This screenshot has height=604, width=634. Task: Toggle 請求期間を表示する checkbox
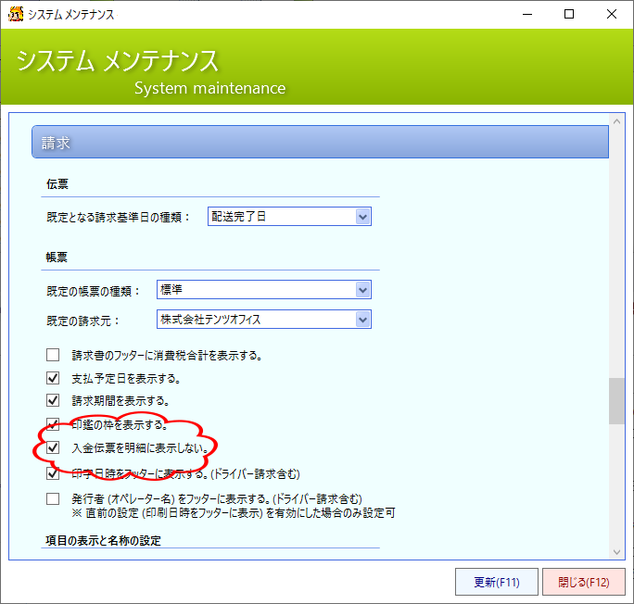(53, 401)
